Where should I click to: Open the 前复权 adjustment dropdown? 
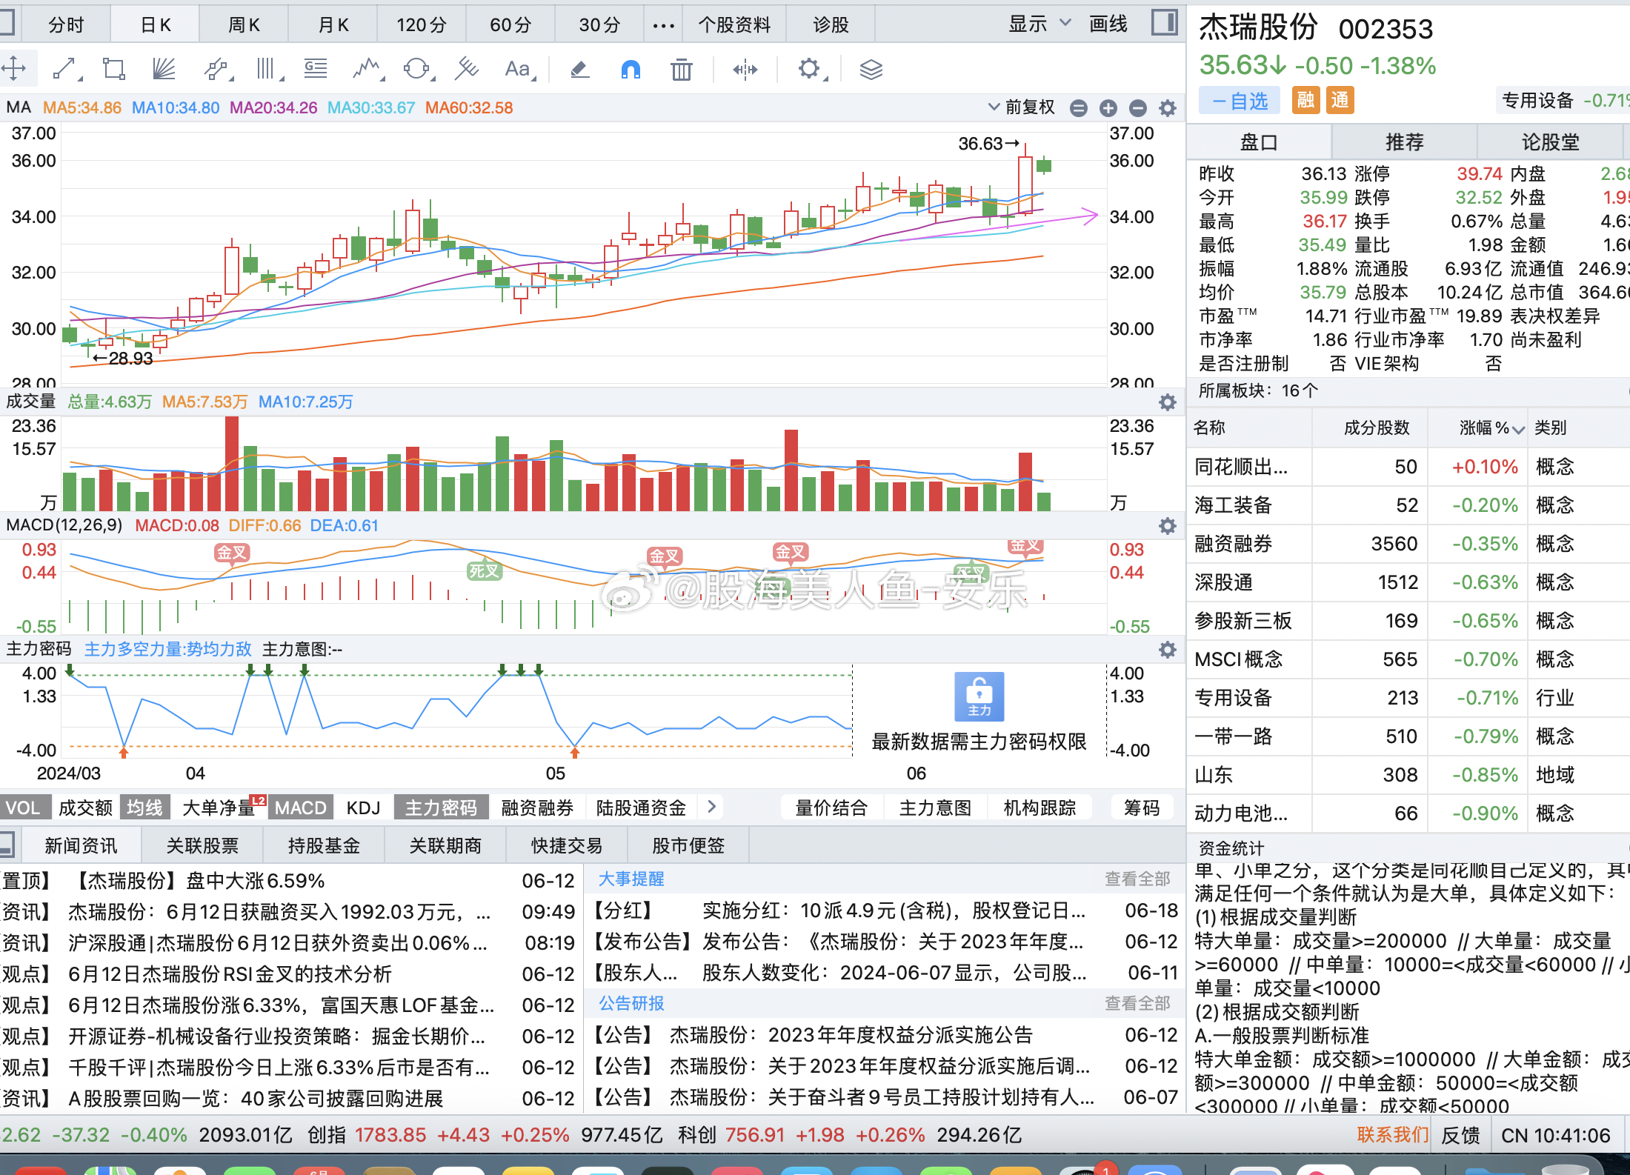[x=1021, y=107]
